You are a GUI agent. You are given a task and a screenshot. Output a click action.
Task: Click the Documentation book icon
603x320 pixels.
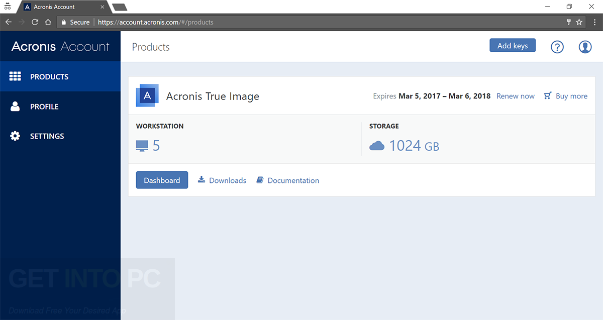260,180
